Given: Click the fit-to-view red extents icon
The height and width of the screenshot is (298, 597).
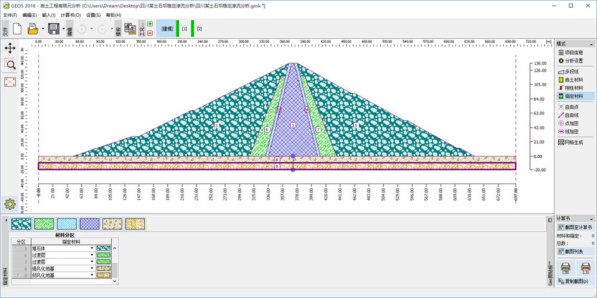Looking at the screenshot, I should click(10, 81).
